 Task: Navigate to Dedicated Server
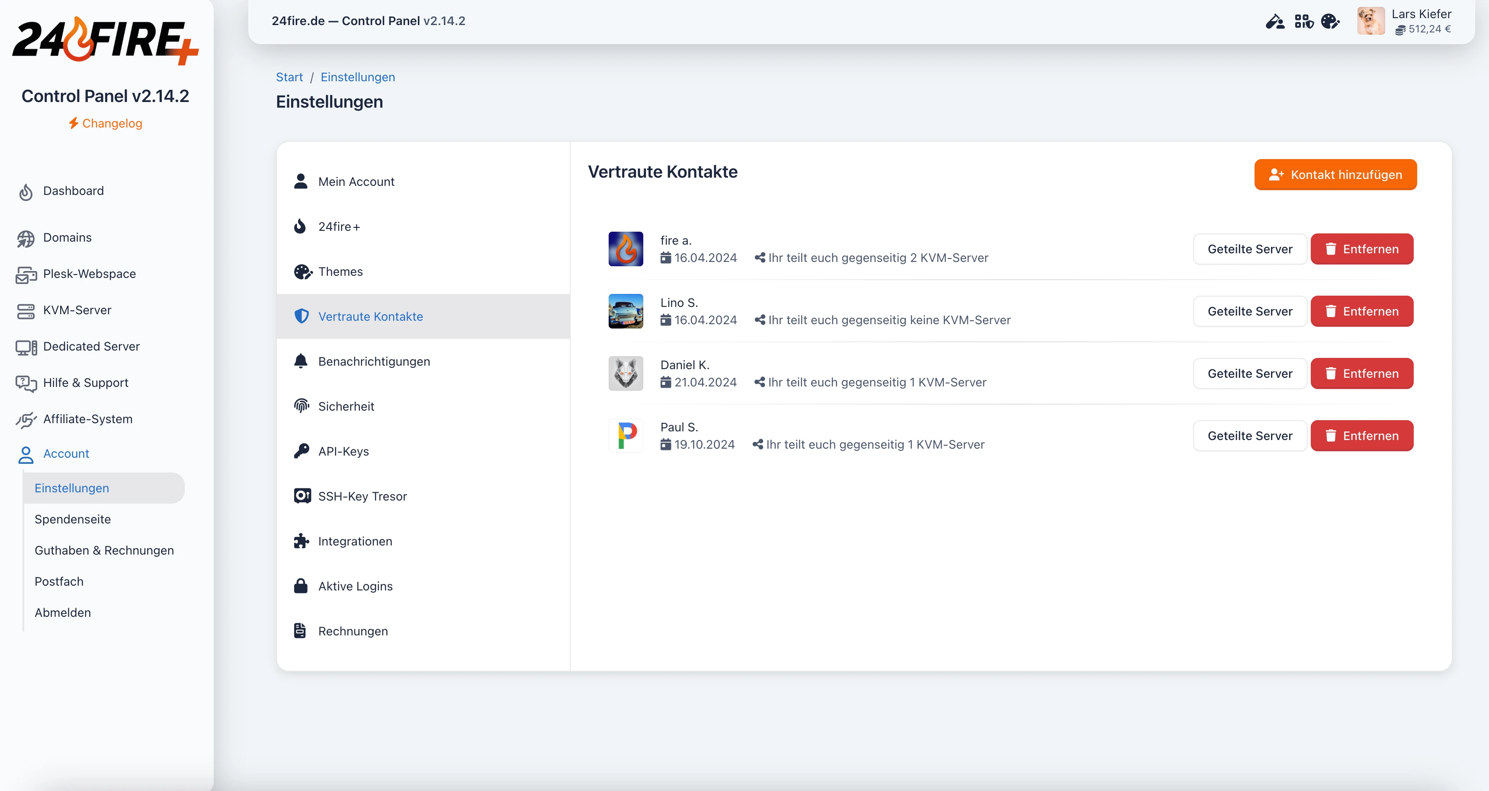click(x=91, y=346)
